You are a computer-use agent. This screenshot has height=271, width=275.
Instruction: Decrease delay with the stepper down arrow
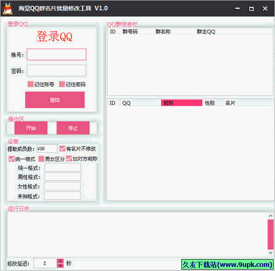[x=60, y=265]
